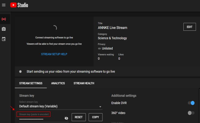Click the Edit button for stream details
This screenshot has height=123, width=200.
(190, 27)
